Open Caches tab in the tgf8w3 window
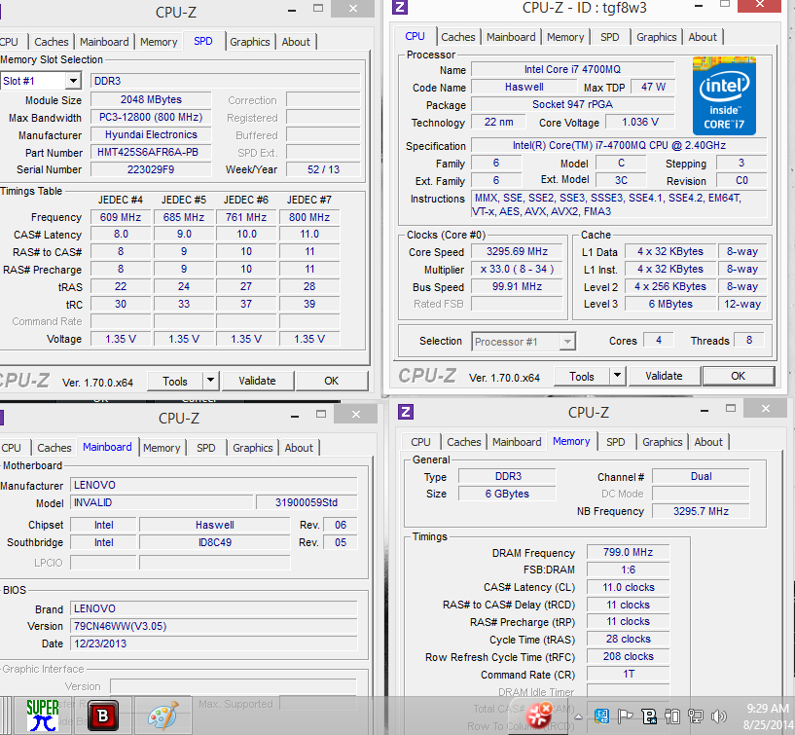Screen dimensions: 795x735 [458, 37]
